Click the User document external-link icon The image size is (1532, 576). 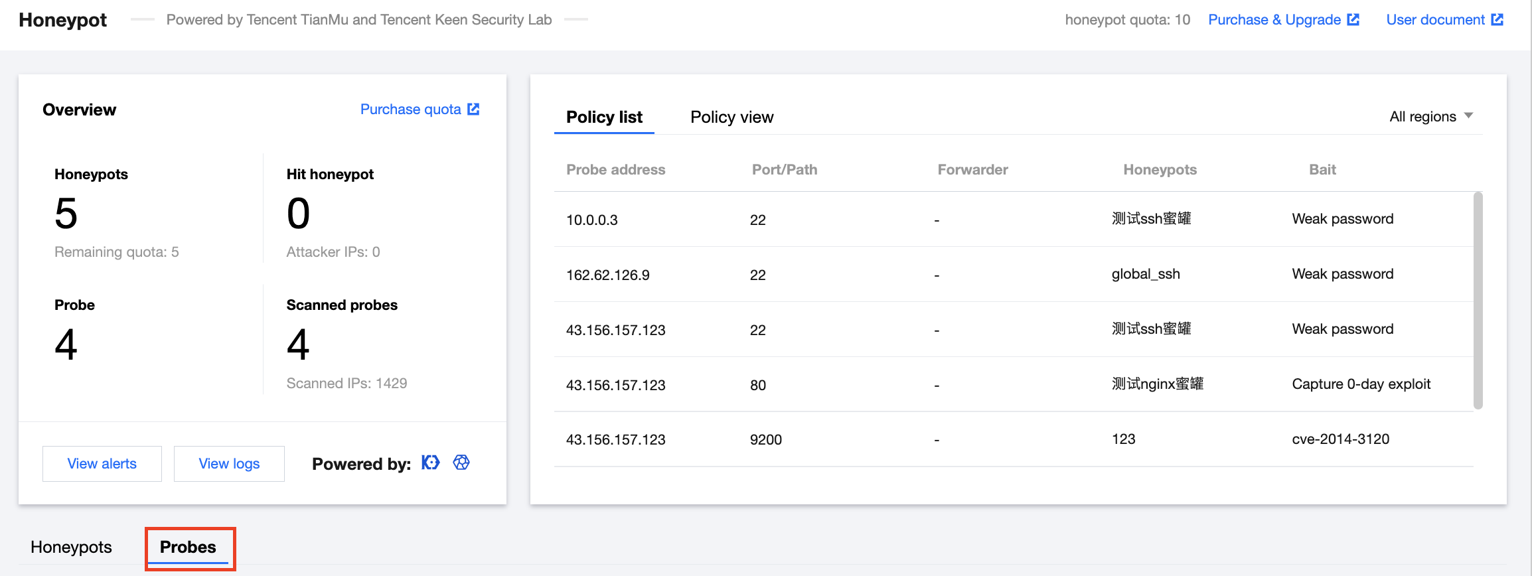[x=1497, y=20]
